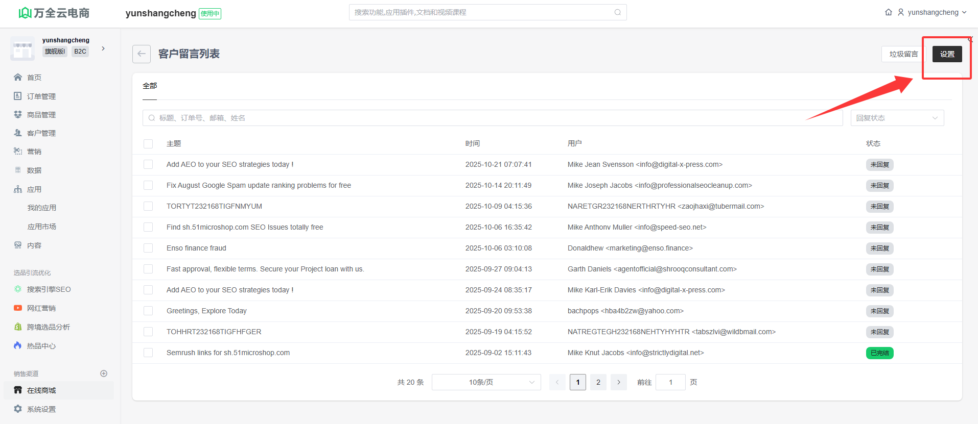978x424 pixels.
Task: Click the 设置 button
Action: [947, 54]
